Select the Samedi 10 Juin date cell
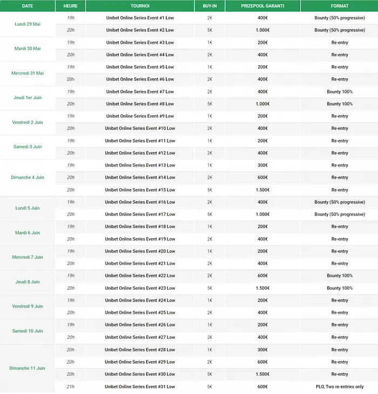The image size is (378, 394). (28, 331)
